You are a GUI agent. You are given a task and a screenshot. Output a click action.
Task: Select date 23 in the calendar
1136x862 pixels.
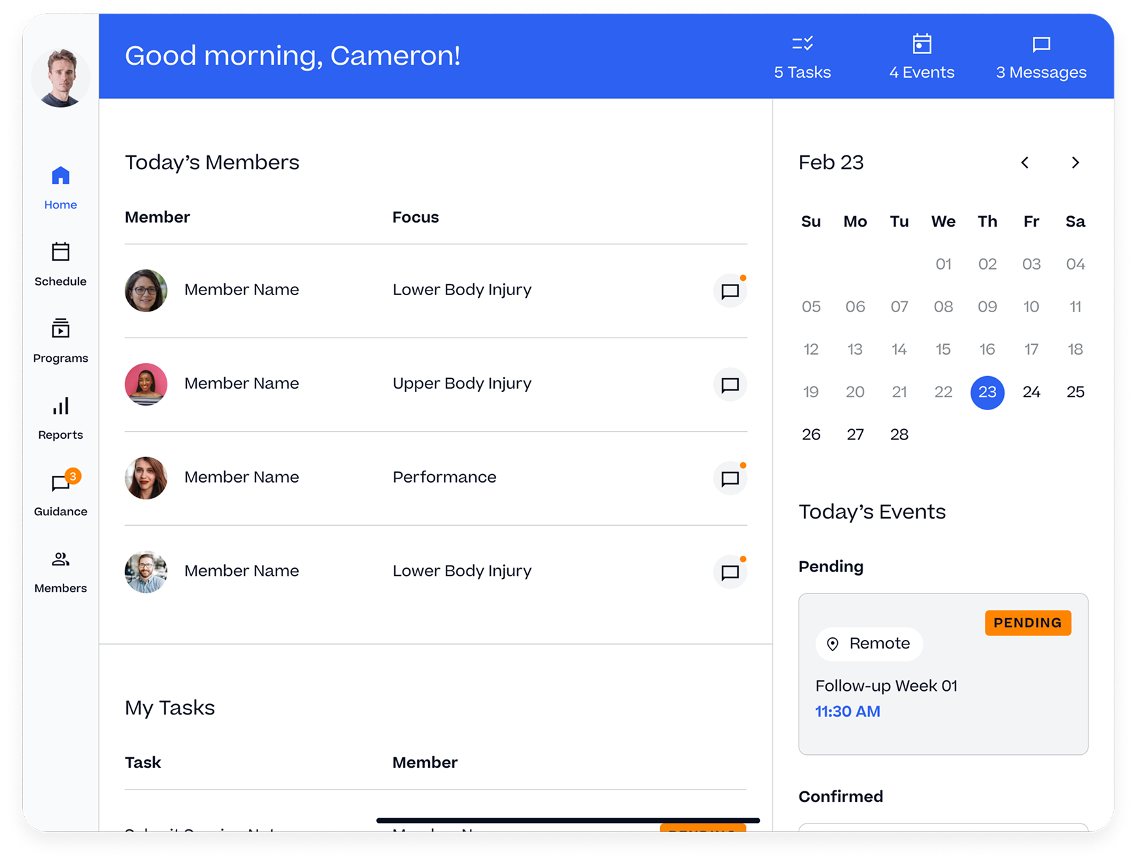point(987,392)
